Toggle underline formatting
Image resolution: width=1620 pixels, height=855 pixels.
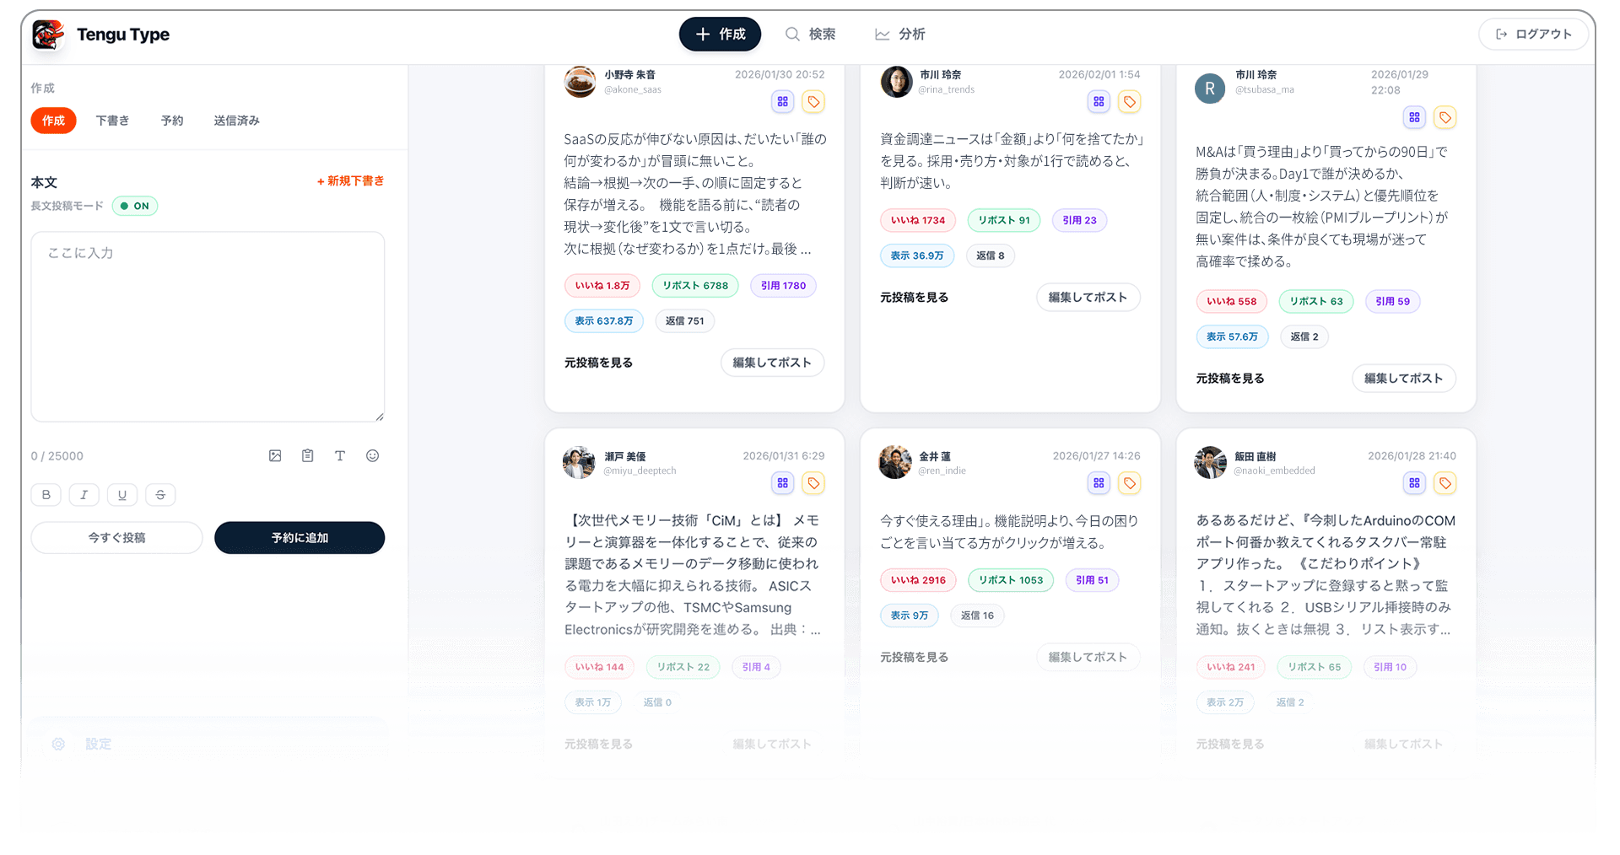[122, 495]
